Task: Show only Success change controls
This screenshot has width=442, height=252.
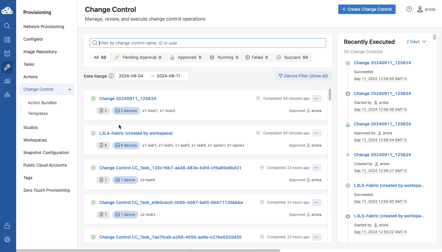Action: [292, 57]
